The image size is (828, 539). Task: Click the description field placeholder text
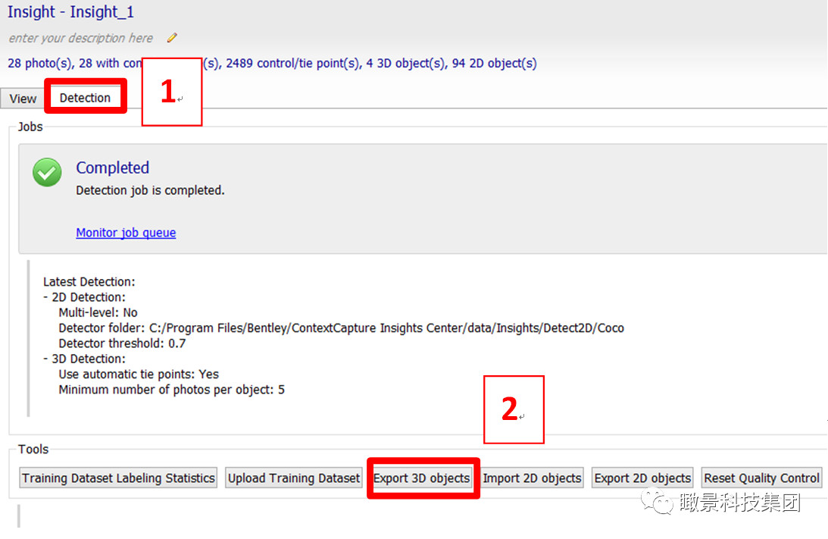(x=81, y=38)
